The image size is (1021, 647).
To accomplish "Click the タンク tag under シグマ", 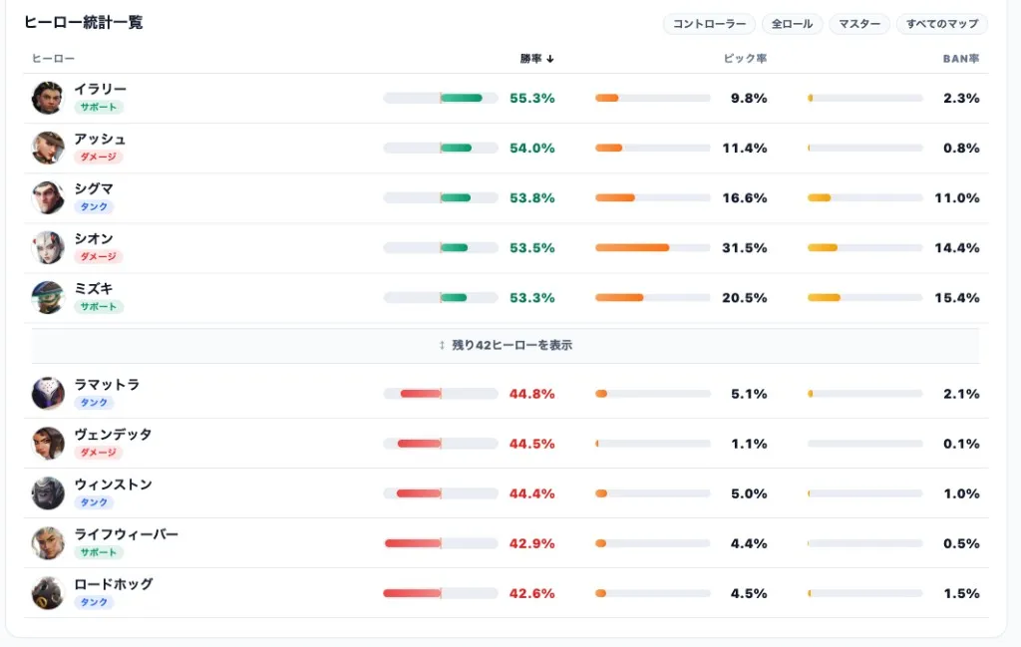I will (x=94, y=207).
